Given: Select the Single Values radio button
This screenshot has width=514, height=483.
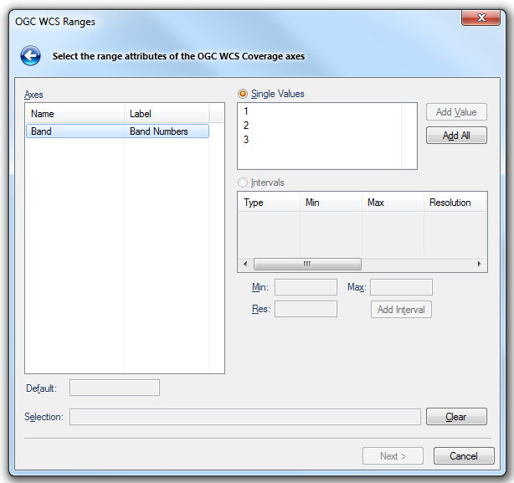Looking at the screenshot, I should tap(244, 94).
